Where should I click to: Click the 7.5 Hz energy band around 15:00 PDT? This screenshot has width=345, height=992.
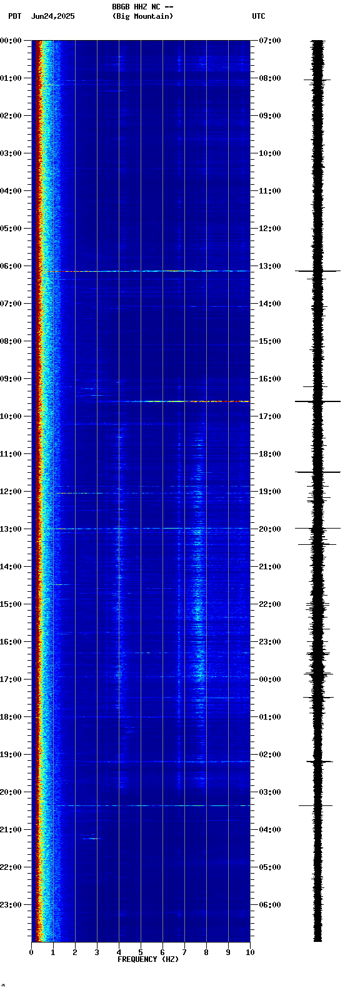[198, 604]
